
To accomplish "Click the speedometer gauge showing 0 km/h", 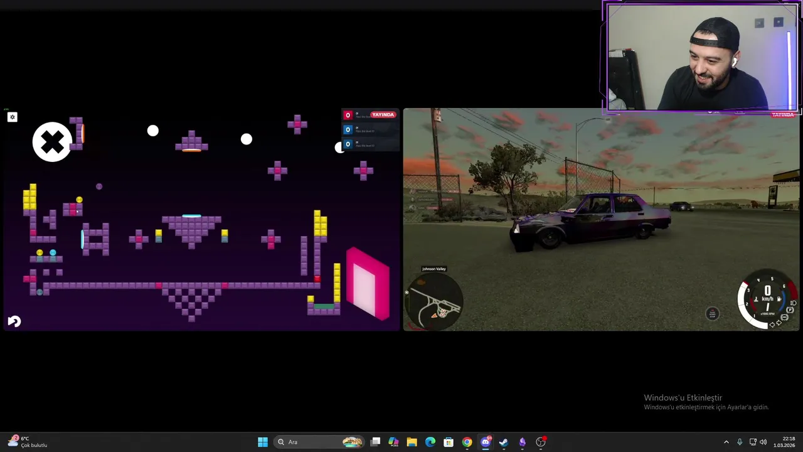I will [x=767, y=299].
